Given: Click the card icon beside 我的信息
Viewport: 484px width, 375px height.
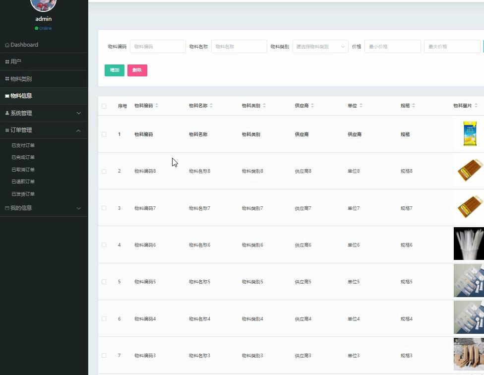Looking at the screenshot, I should pos(7,208).
